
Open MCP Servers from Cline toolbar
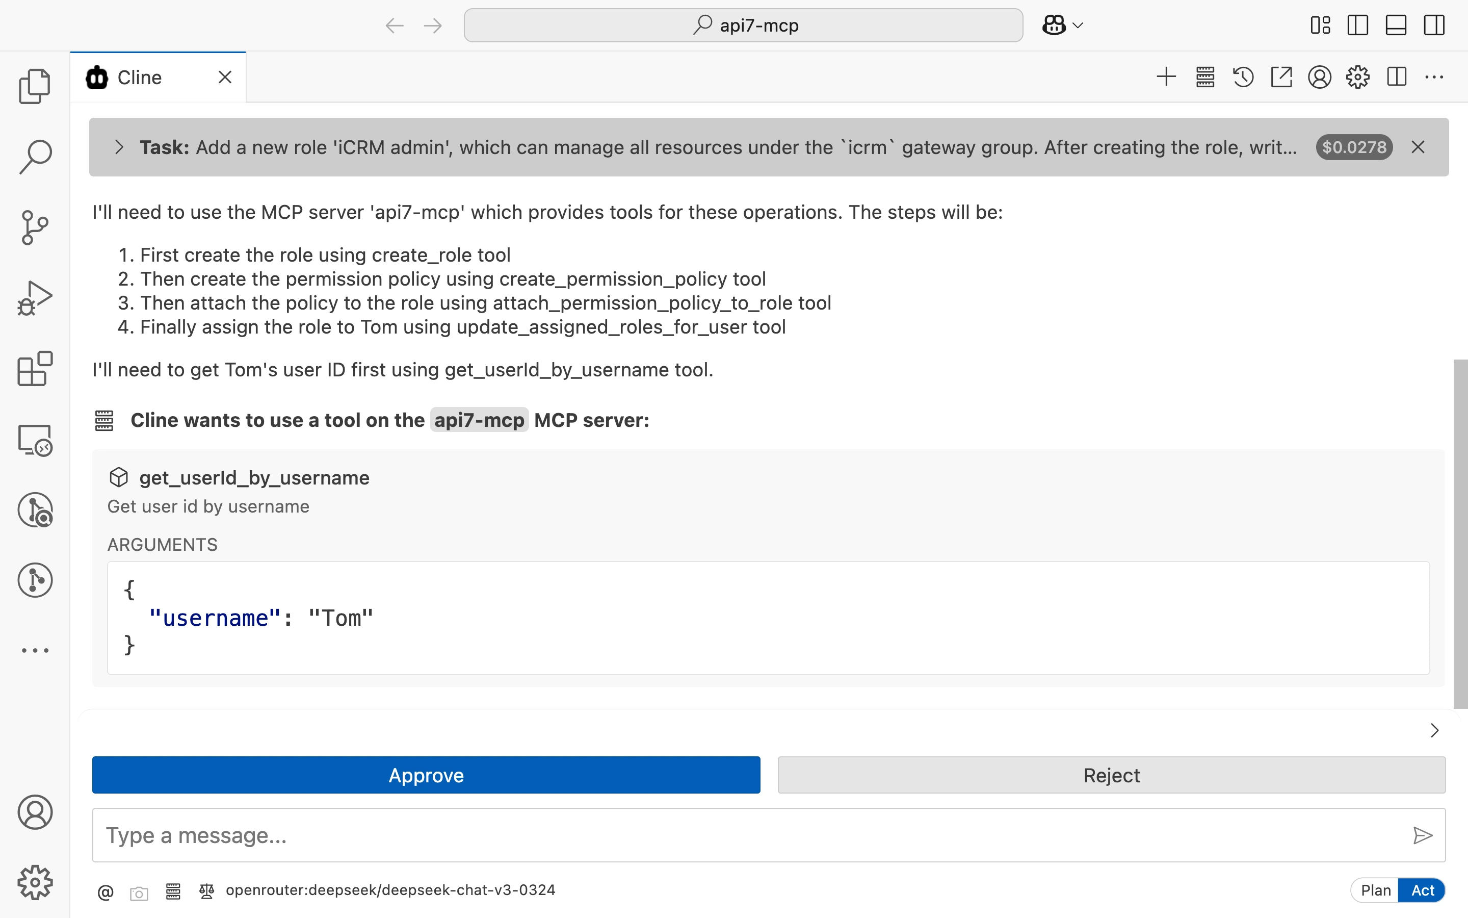tap(1205, 77)
